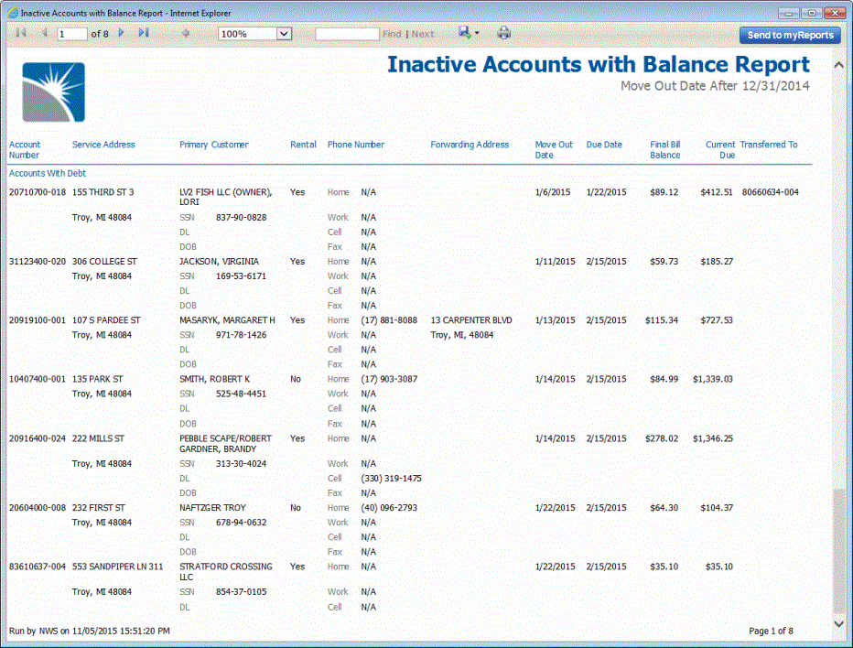Click the Move Out Date column header
853x648 pixels.
click(x=554, y=149)
